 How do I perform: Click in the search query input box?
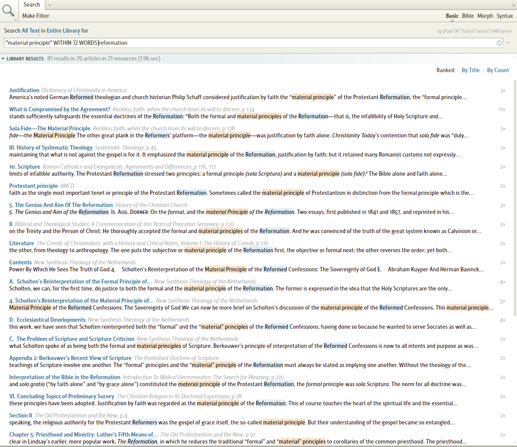click(x=253, y=43)
